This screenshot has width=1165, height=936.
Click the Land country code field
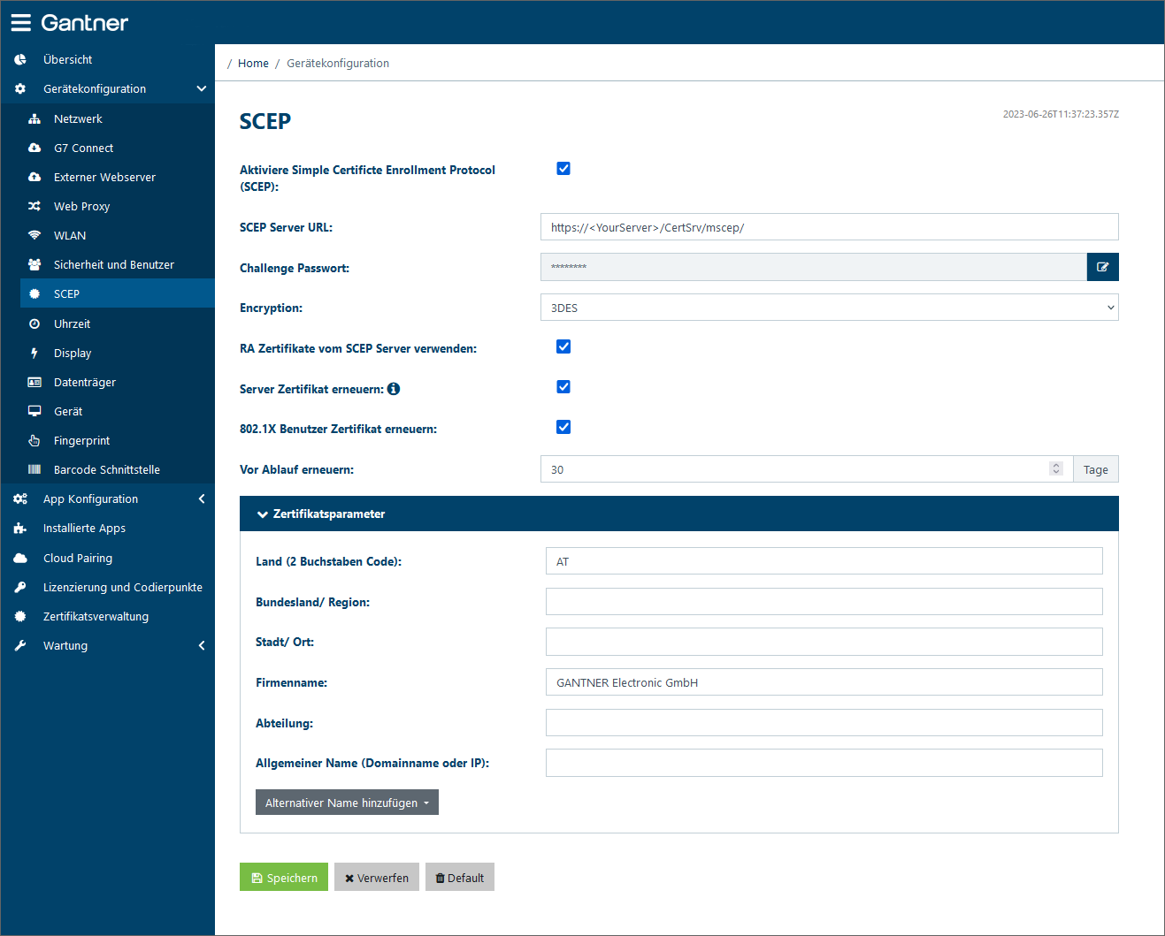tap(824, 561)
